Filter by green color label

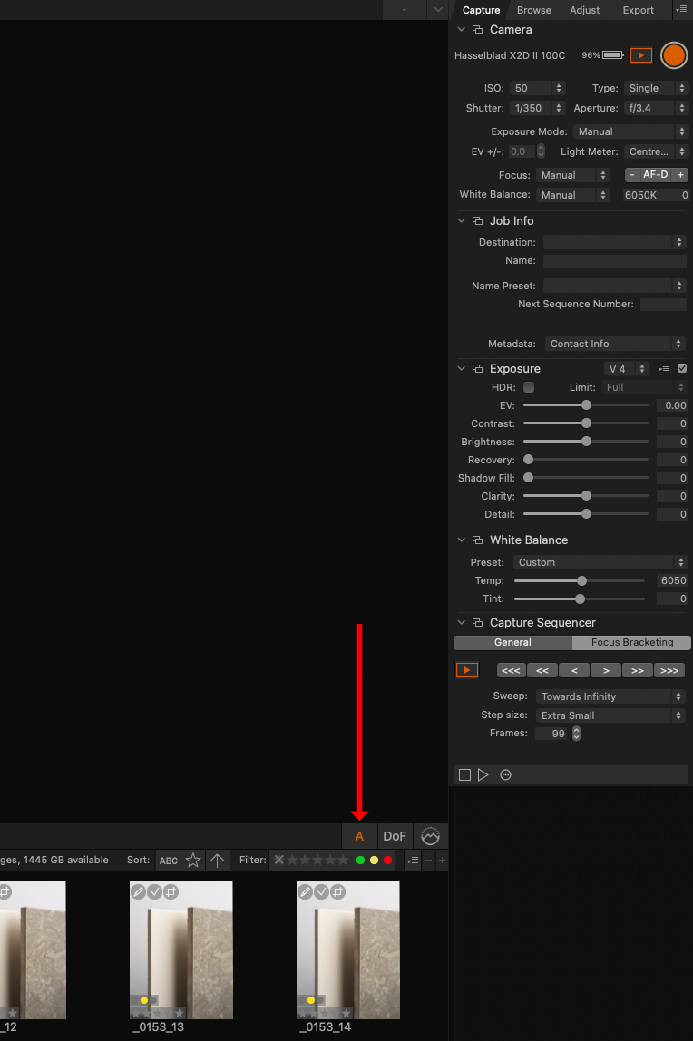pyautogui.click(x=360, y=861)
